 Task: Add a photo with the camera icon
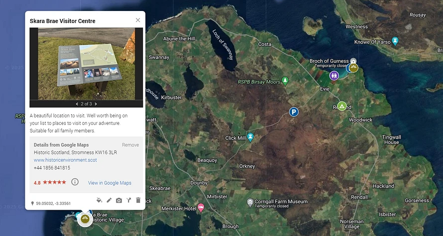(119, 200)
